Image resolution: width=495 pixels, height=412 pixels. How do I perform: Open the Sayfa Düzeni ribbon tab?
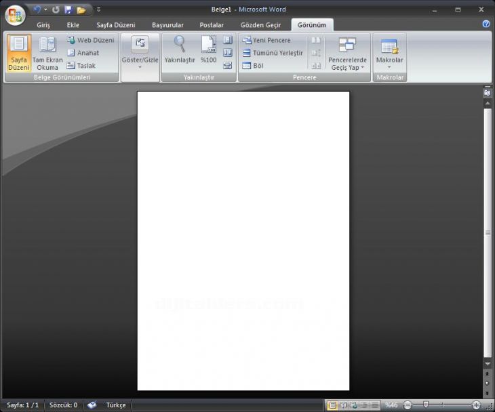pyautogui.click(x=116, y=25)
